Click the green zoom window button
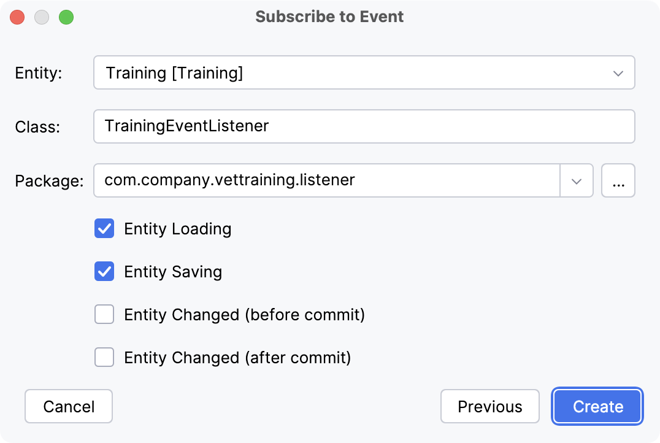This screenshot has width=660, height=443. [x=66, y=17]
